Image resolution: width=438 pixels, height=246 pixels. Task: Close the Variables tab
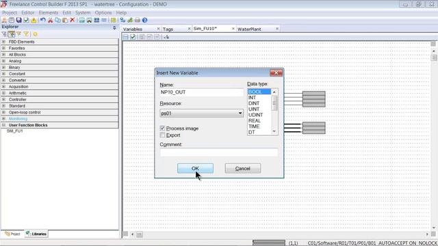(158, 29)
